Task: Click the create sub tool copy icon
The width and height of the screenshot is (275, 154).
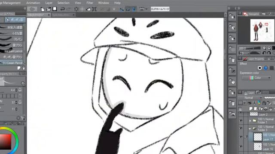Action: tap(19, 68)
